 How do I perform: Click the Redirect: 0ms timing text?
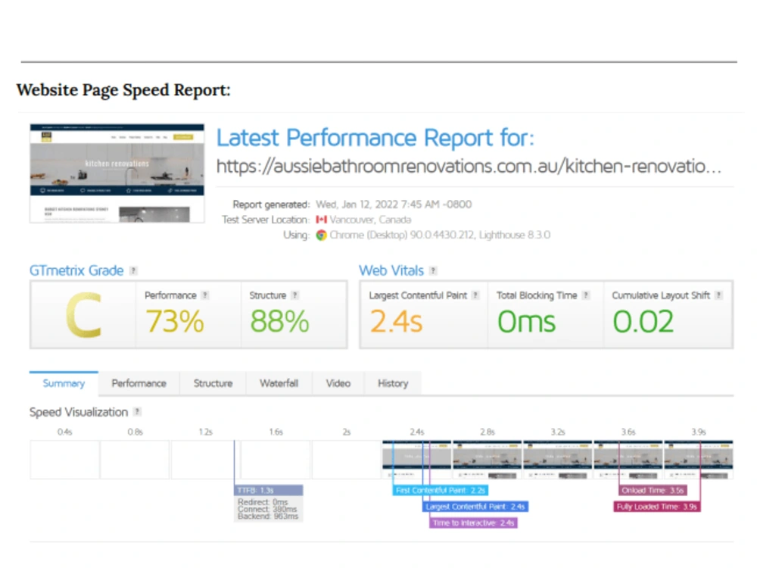coord(263,502)
